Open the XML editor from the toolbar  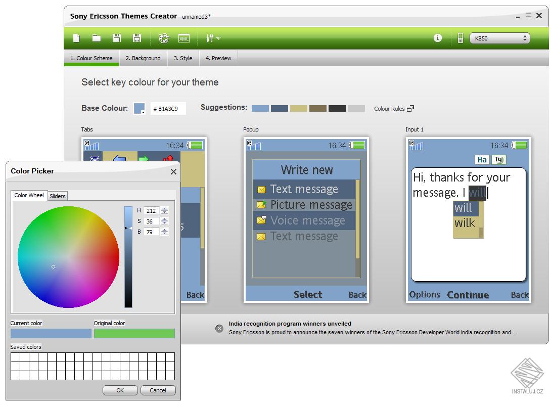[x=184, y=38]
